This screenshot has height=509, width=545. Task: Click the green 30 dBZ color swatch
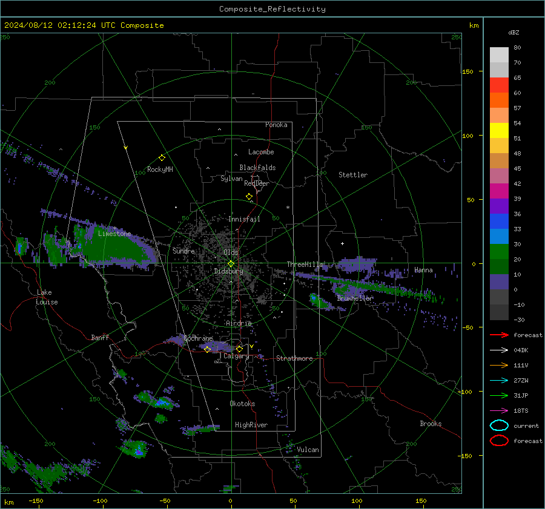499,251
